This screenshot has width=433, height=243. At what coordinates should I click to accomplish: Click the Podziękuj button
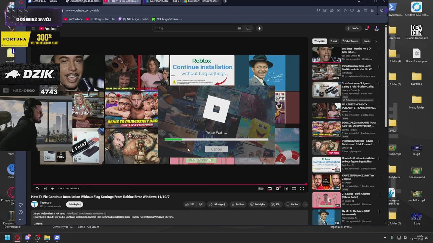258,204
